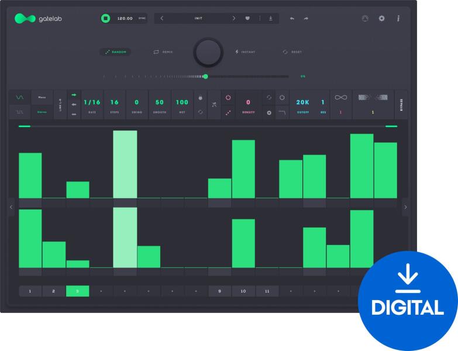Select pattern slot 2
This screenshot has width=458, height=351.
pos(54,291)
